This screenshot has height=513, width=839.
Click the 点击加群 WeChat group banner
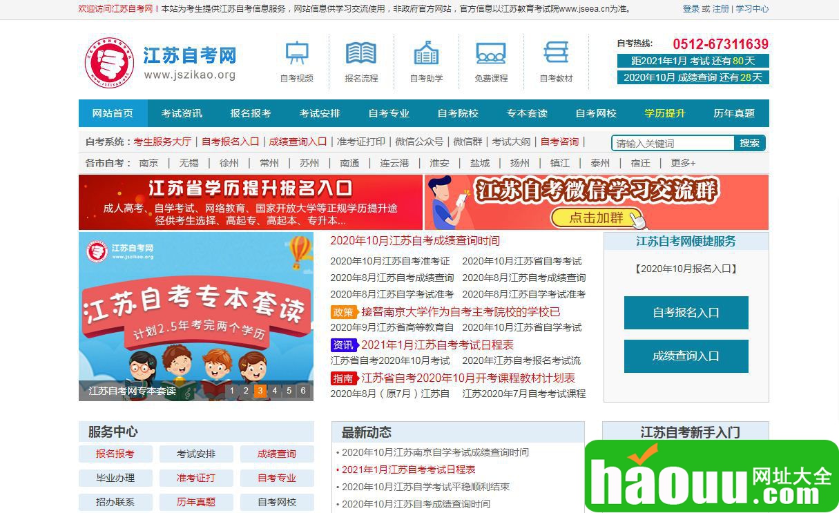(597, 202)
